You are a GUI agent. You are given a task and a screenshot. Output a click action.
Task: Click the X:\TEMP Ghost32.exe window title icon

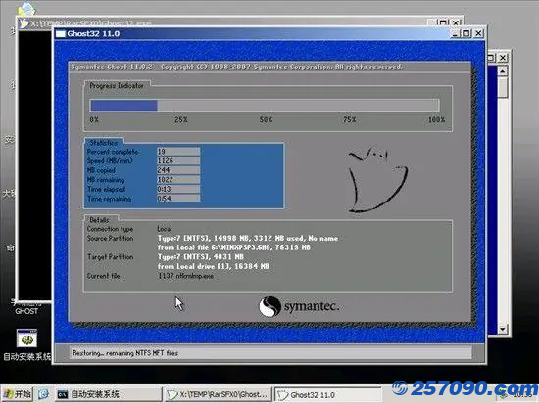pyautogui.click(x=24, y=23)
